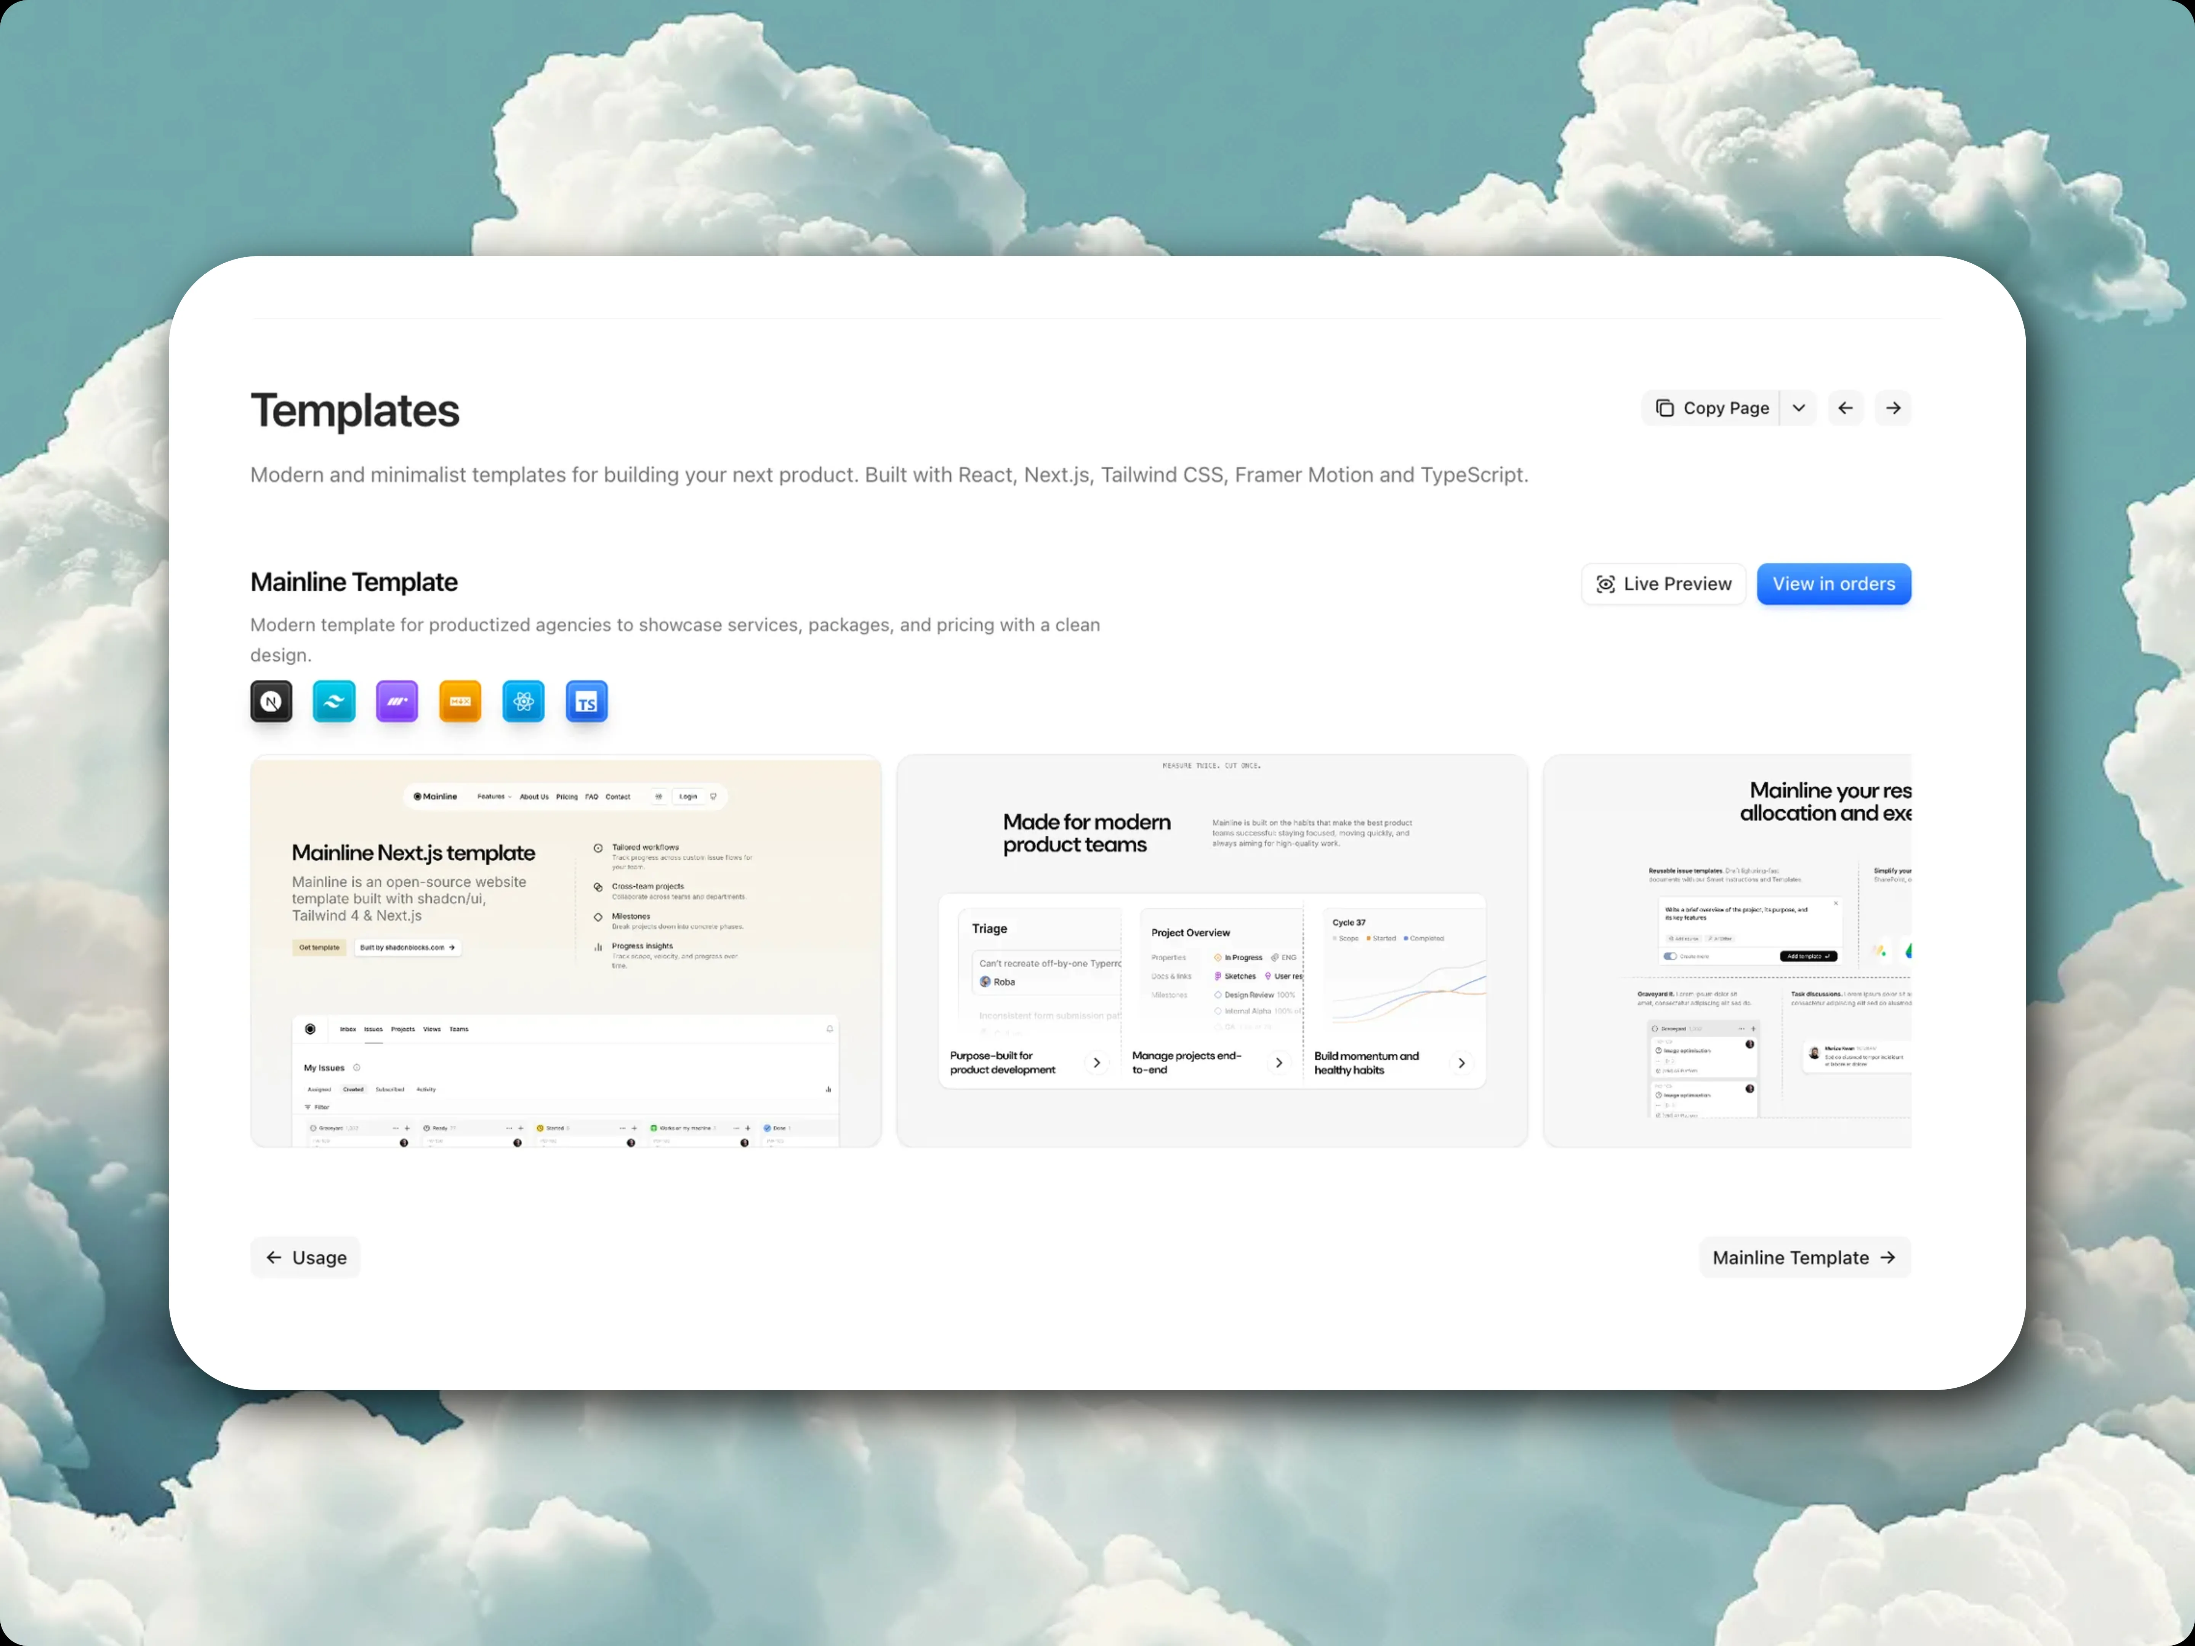Click the Mainline Template heading
This screenshot has height=1646, width=2195.
(x=354, y=583)
